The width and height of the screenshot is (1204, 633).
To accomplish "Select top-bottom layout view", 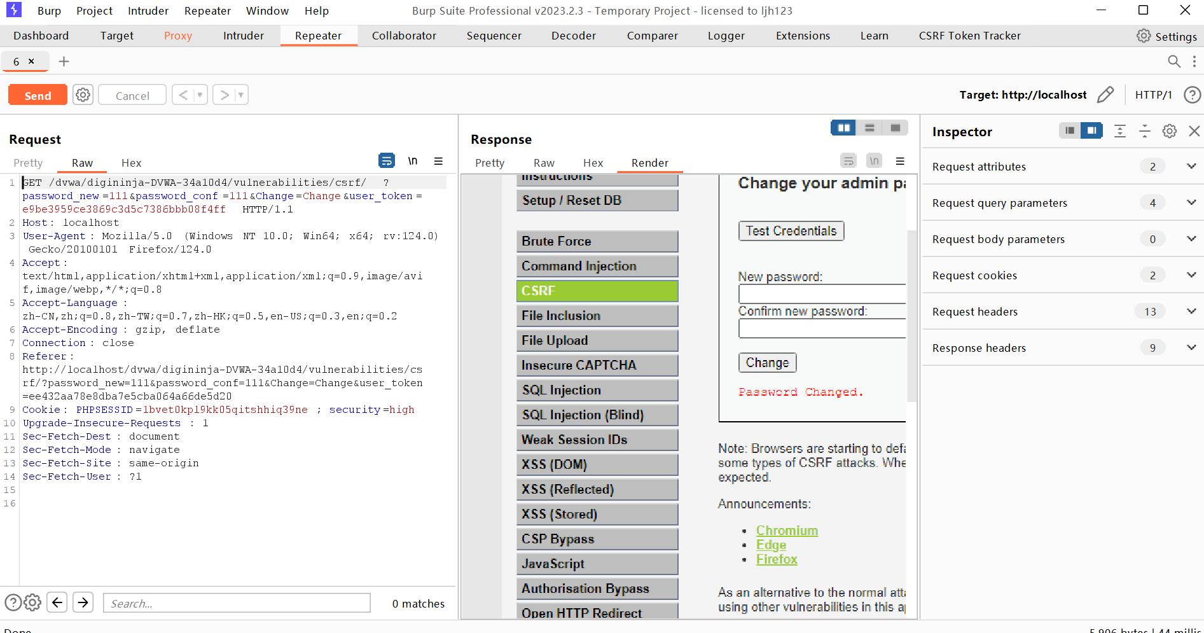I will [x=869, y=128].
